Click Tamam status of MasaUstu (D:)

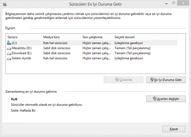coord(132,48)
